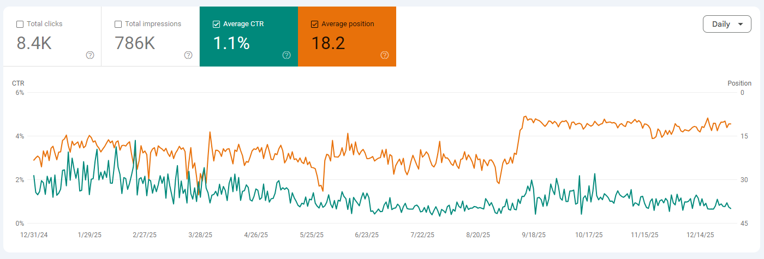
Task: Click help icon on Average CTR card
Action: 286,55
